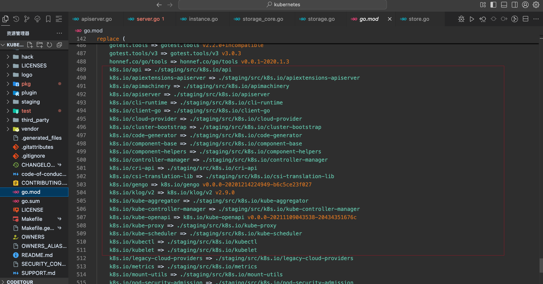
Task: Click the kubernetes command center search box
Action: [282, 5]
